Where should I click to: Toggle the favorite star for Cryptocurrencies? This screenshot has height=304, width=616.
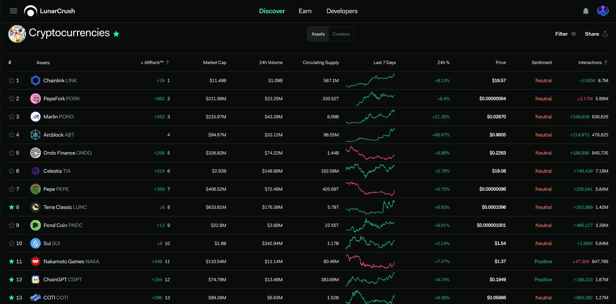[x=116, y=34]
